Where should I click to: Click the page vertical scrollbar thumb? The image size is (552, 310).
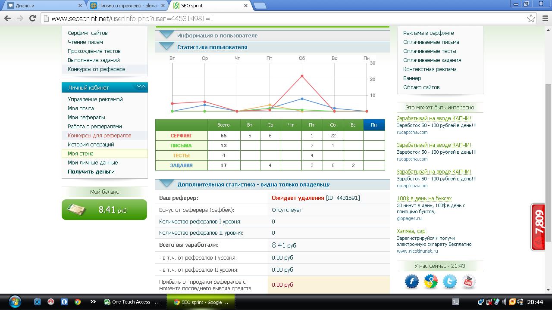point(548,163)
